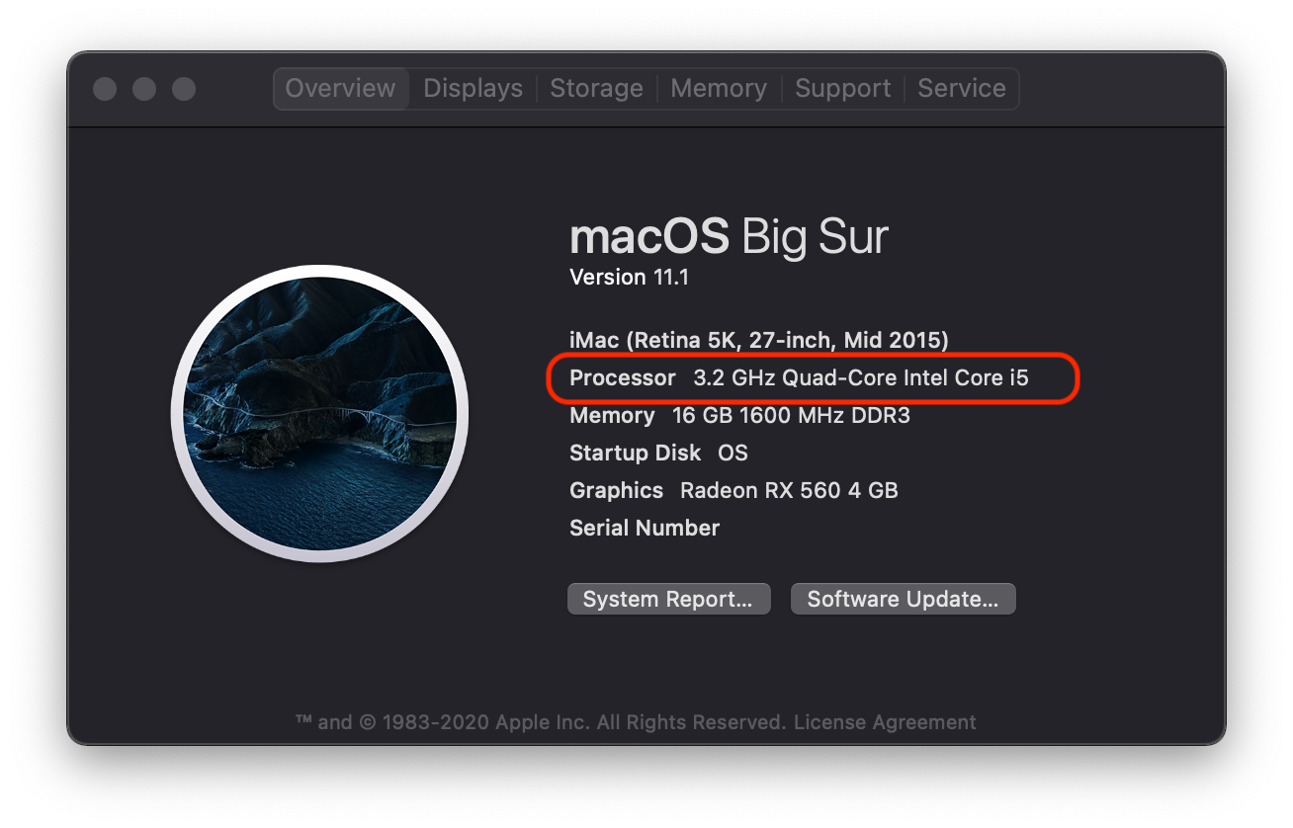Open the License Agreement link

pyautogui.click(x=884, y=721)
